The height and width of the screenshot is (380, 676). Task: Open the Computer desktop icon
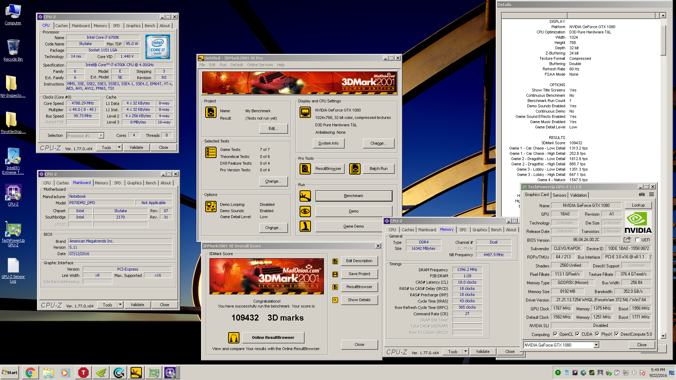[13, 14]
